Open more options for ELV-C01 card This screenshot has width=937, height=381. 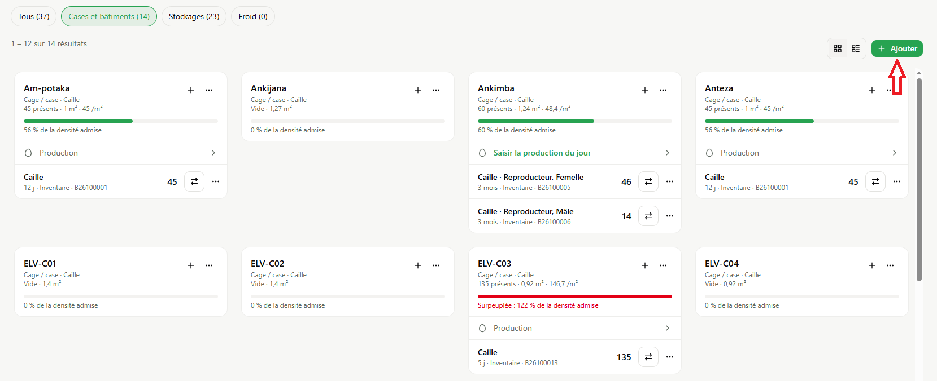(x=209, y=265)
